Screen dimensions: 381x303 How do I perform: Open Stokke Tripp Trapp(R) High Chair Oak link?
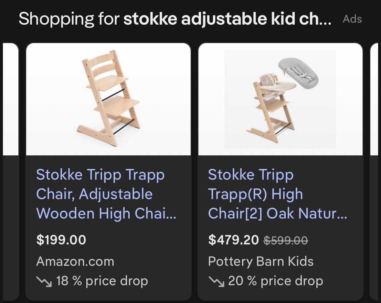coord(278,194)
